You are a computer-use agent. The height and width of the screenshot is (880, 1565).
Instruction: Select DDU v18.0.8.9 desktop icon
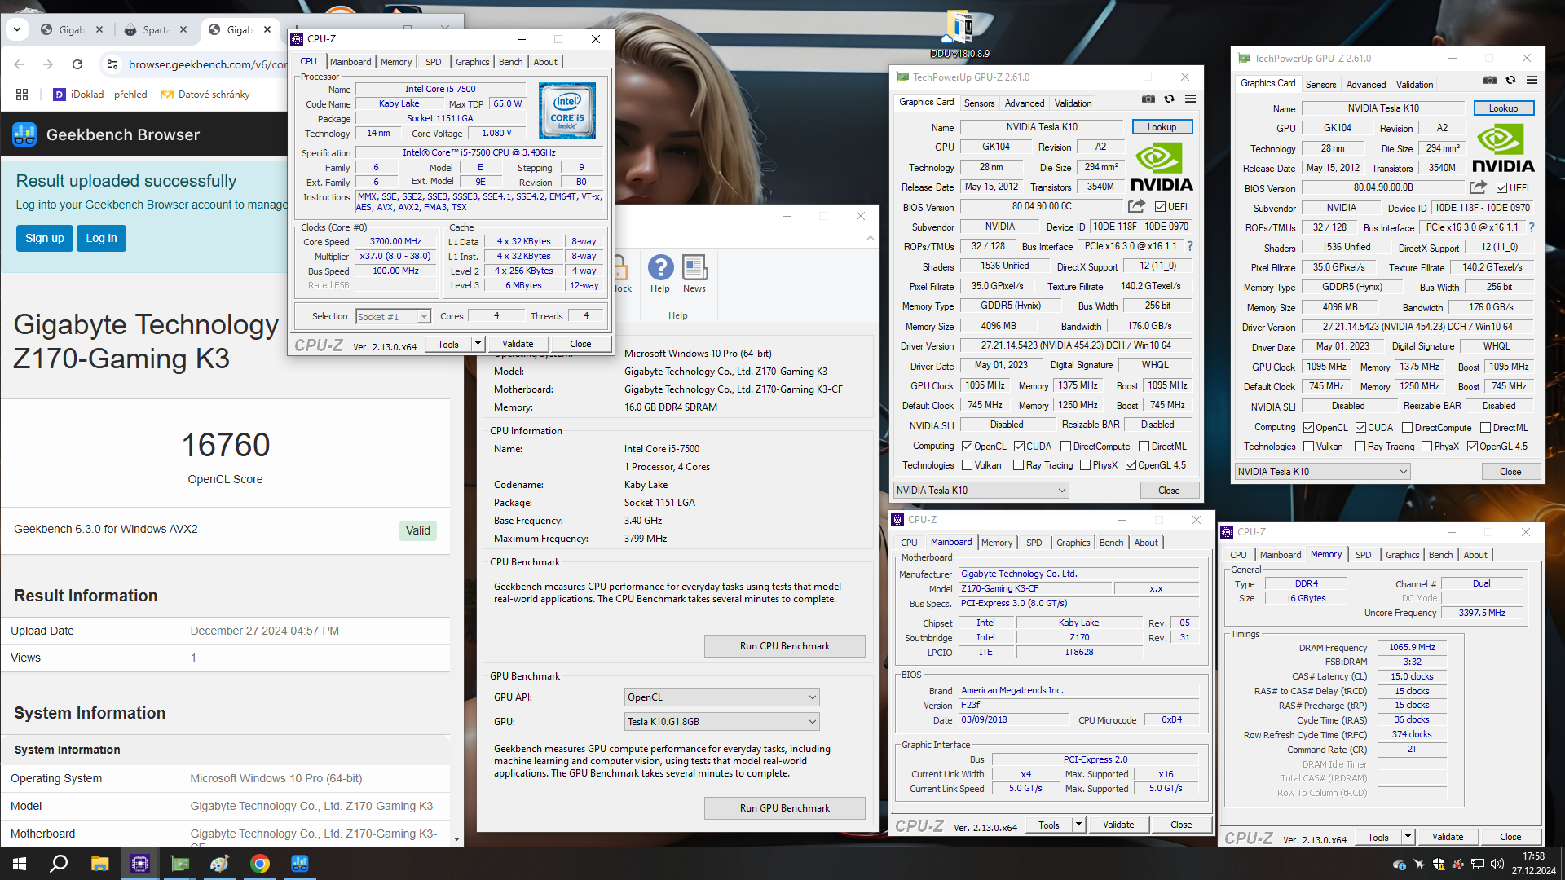[959, 34]
